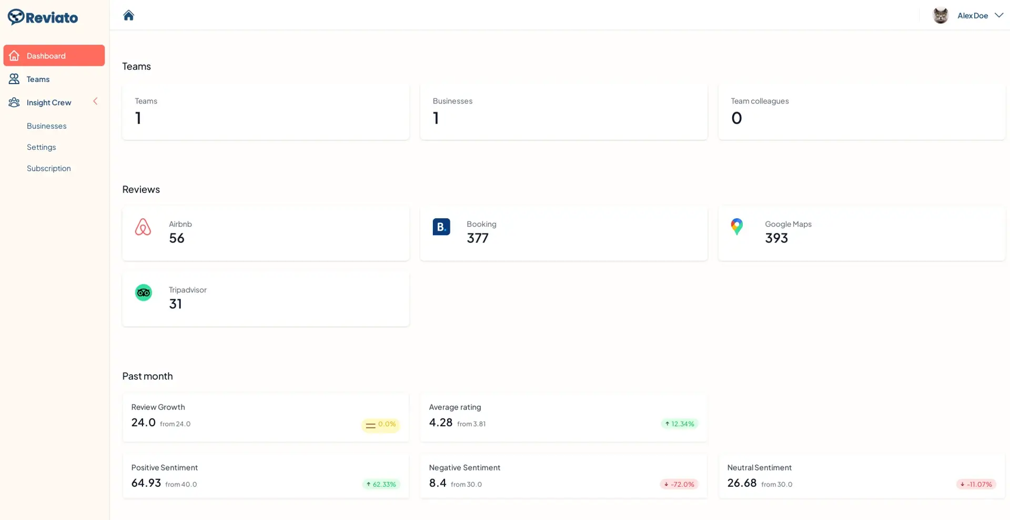Click the Google Maps pin icon
Viewport: 1010px width, 520px height.
(x=736, y=227)
